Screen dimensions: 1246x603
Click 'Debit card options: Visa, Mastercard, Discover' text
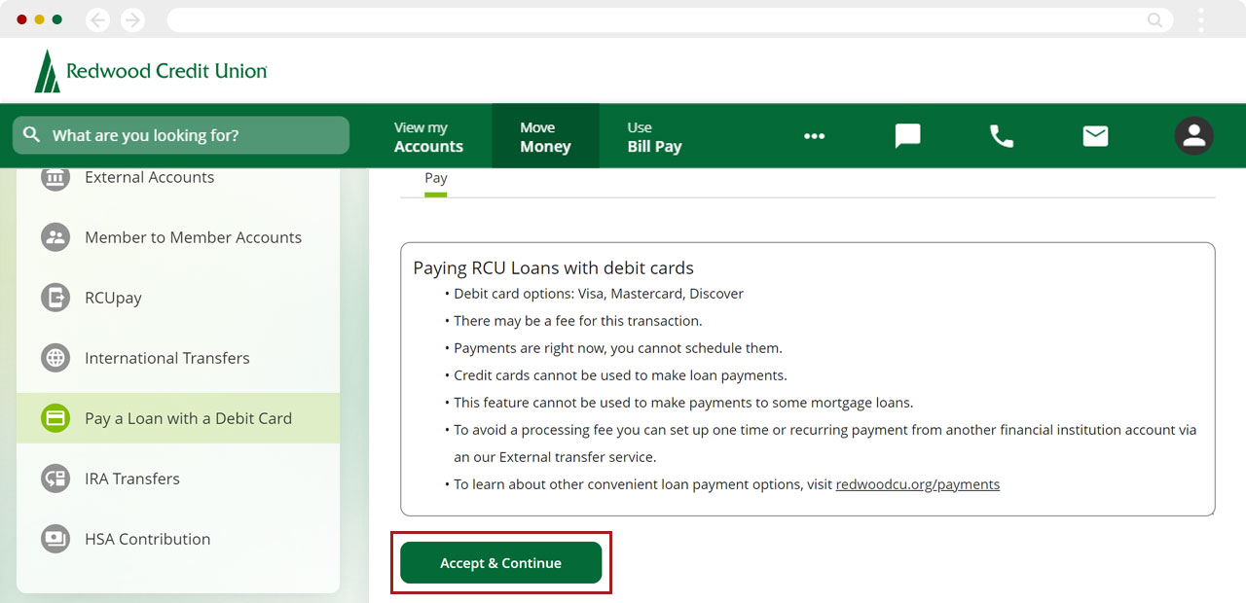[x=599, y=294]
